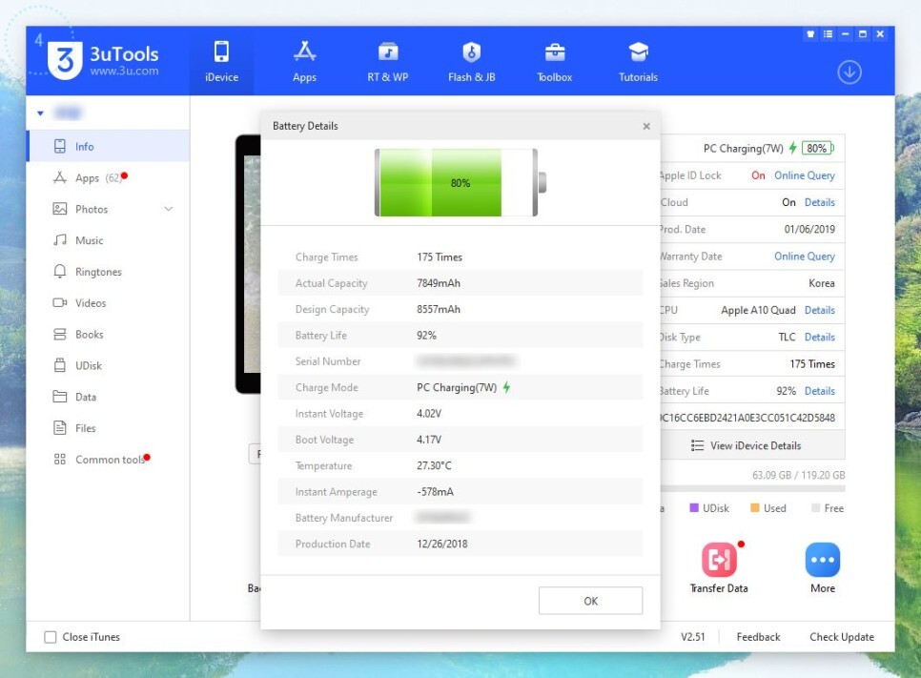The image size is (921, 678).
Task: Close the Battery Details dialog
Action: pyautogui.click(x=646, y=126)
